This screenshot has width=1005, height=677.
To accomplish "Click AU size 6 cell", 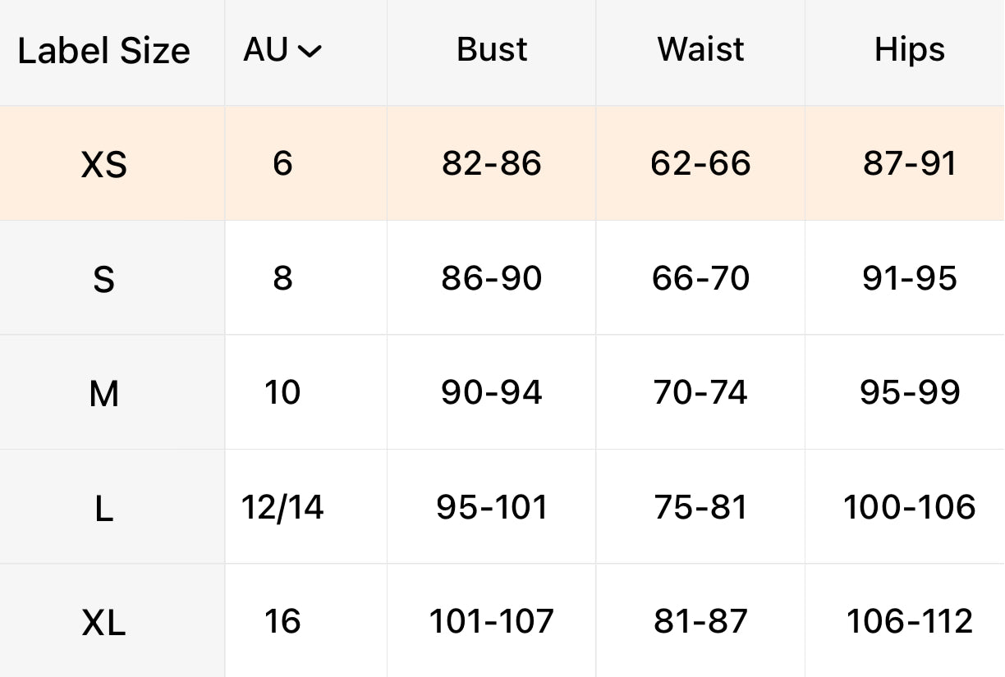I will [x=282, y=164].
